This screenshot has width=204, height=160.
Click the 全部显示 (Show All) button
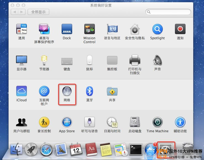click(x=39, y=12)
